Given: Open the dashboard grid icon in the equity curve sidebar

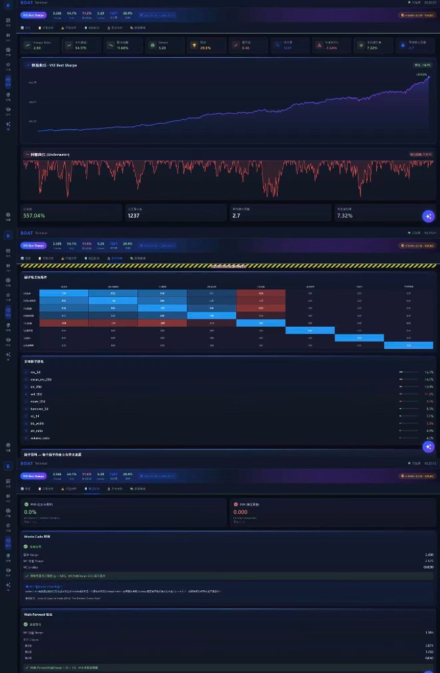Looking at the screenshot, I should 8,20.
